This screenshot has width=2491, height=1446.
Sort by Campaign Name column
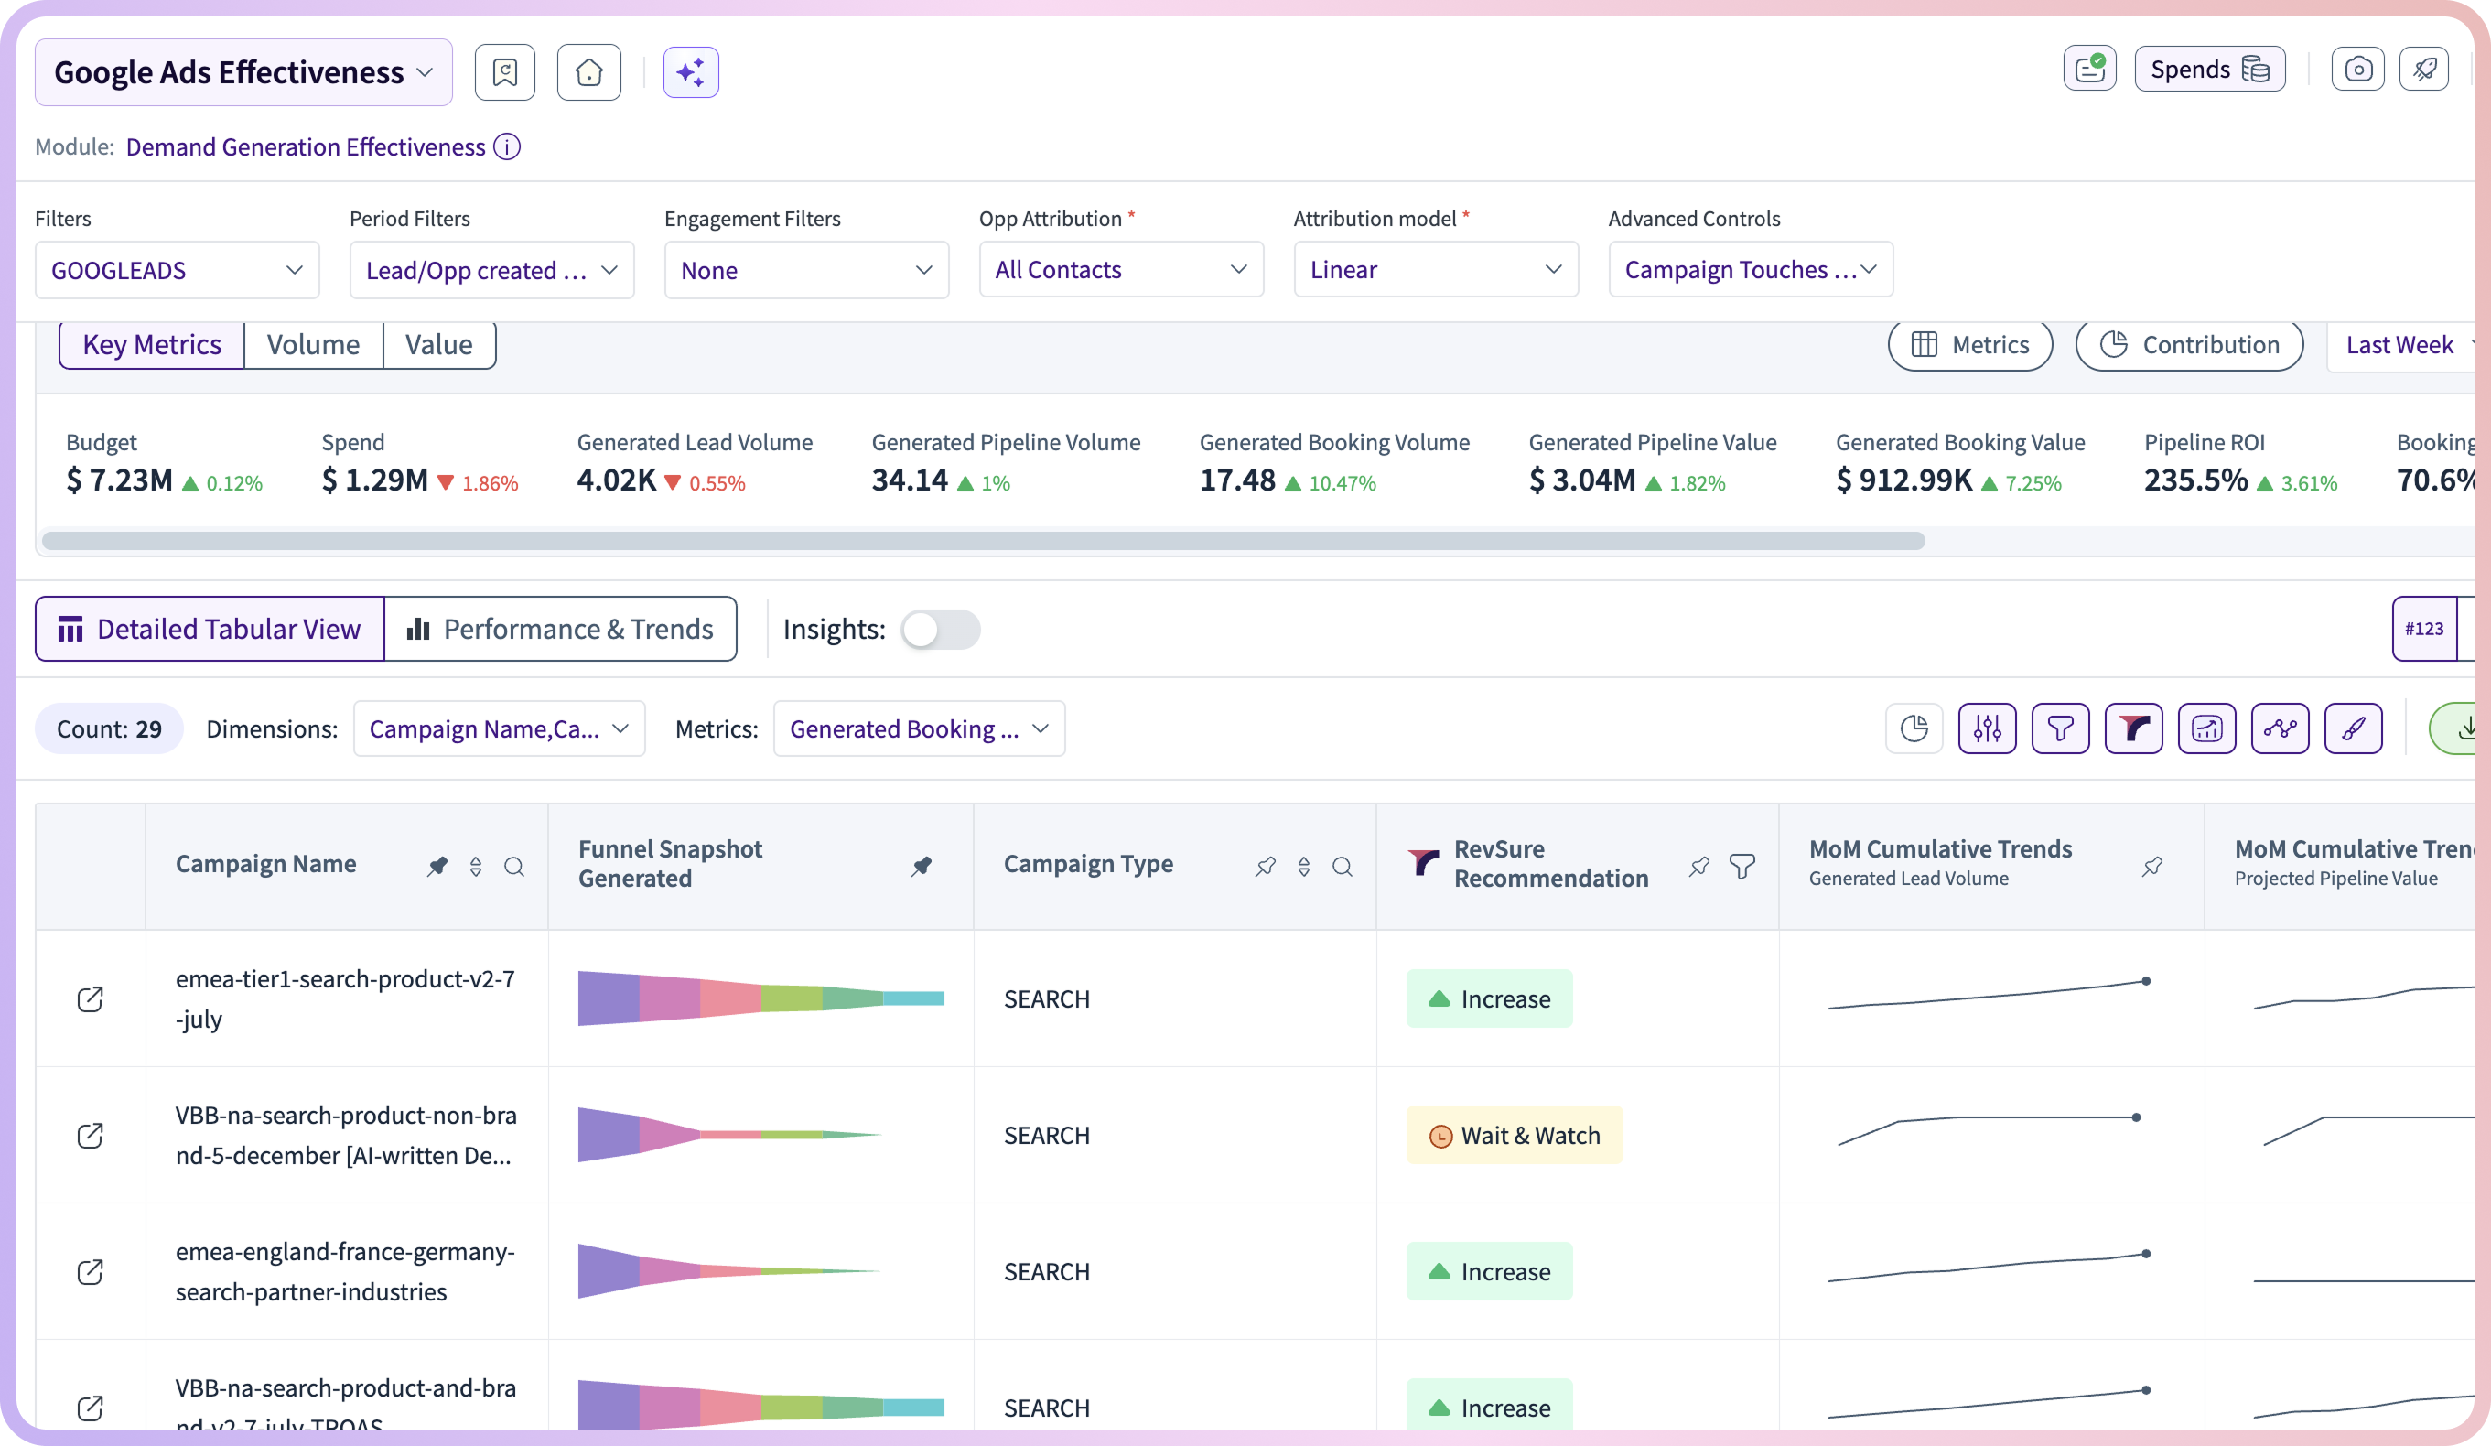[x=476, y=866]
